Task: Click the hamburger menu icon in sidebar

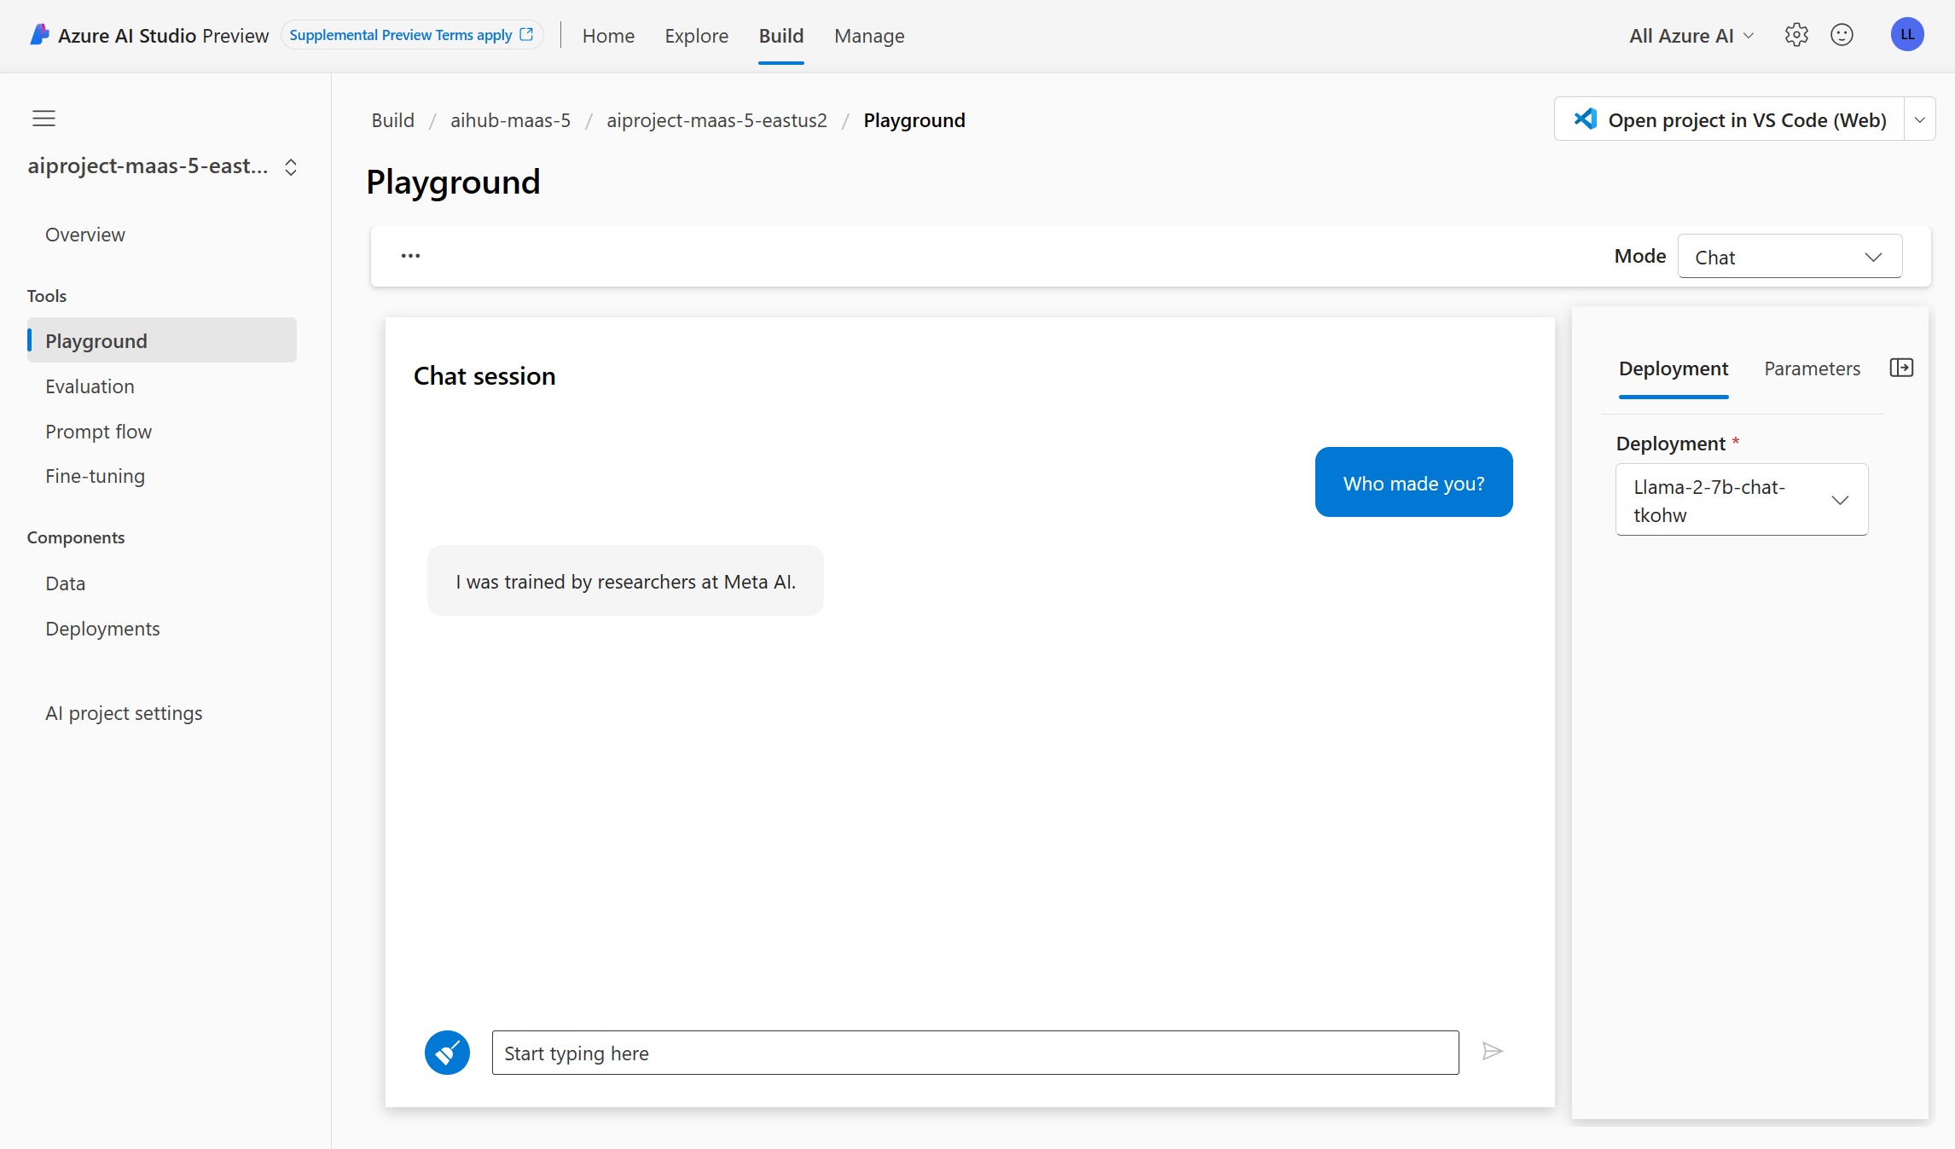Action: [44, 119]
